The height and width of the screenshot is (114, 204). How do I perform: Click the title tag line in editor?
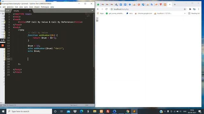(50, 22)
